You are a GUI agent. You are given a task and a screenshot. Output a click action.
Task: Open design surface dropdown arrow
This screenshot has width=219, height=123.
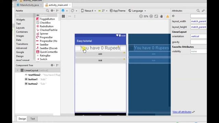(67, 11)
